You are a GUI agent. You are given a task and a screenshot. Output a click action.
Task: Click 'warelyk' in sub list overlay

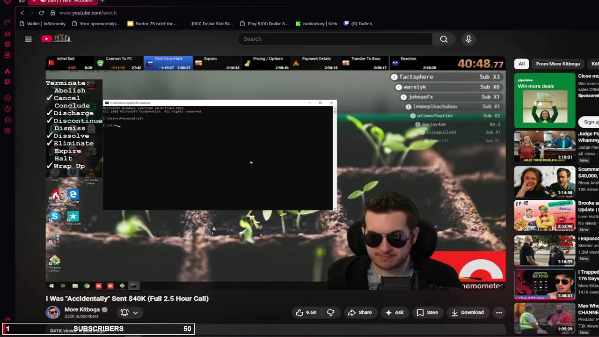point(415,87)
